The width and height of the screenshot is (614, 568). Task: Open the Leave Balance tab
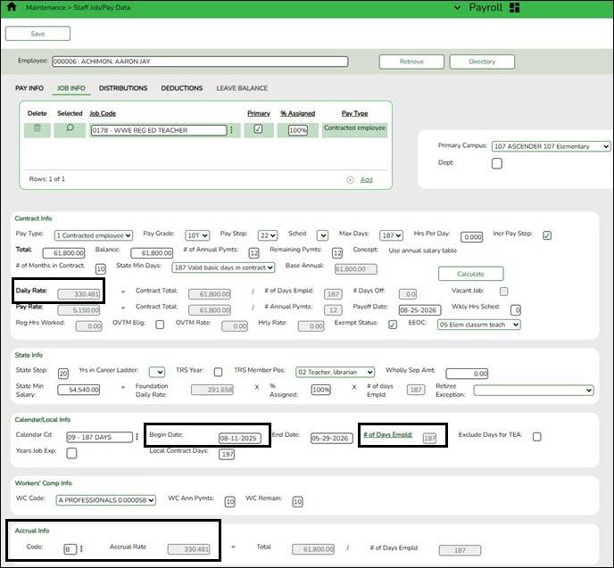coord(242,88)
